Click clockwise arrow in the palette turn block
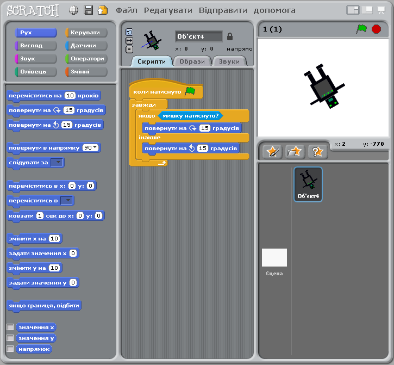 pyautogui.click(x=57, y=110)
